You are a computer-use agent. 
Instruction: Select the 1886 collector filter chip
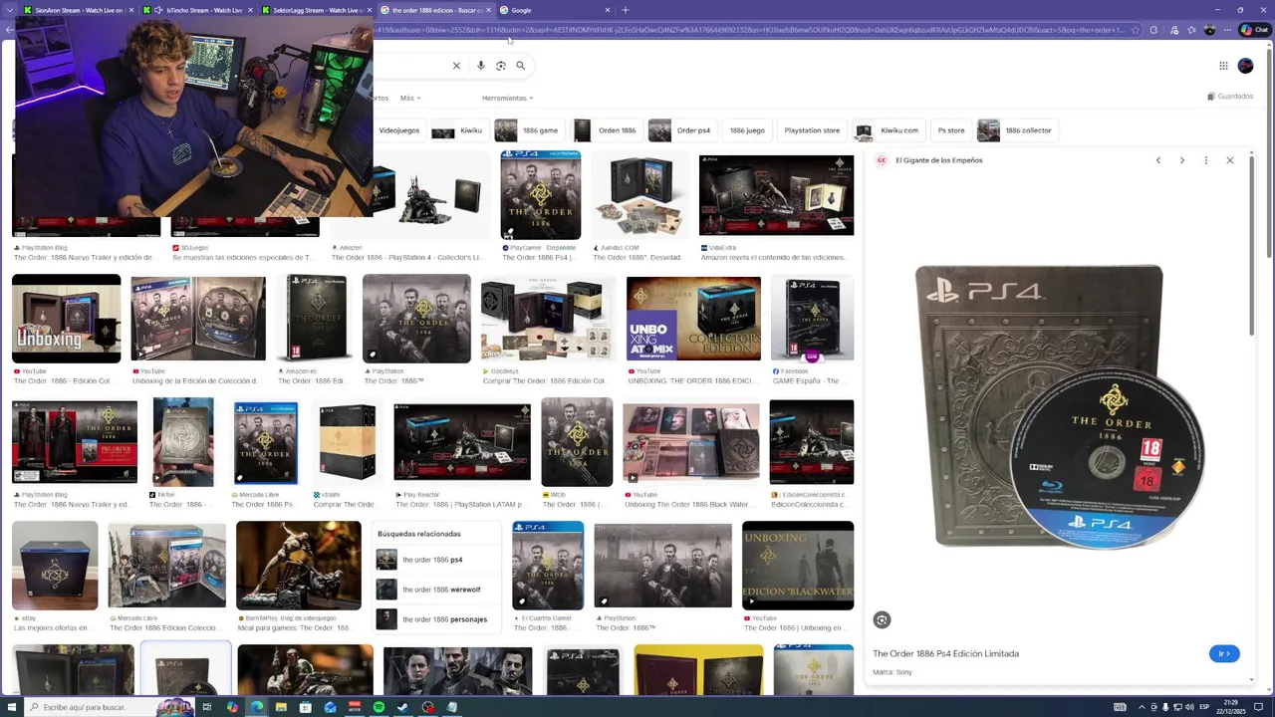[x=1017, y=130]
